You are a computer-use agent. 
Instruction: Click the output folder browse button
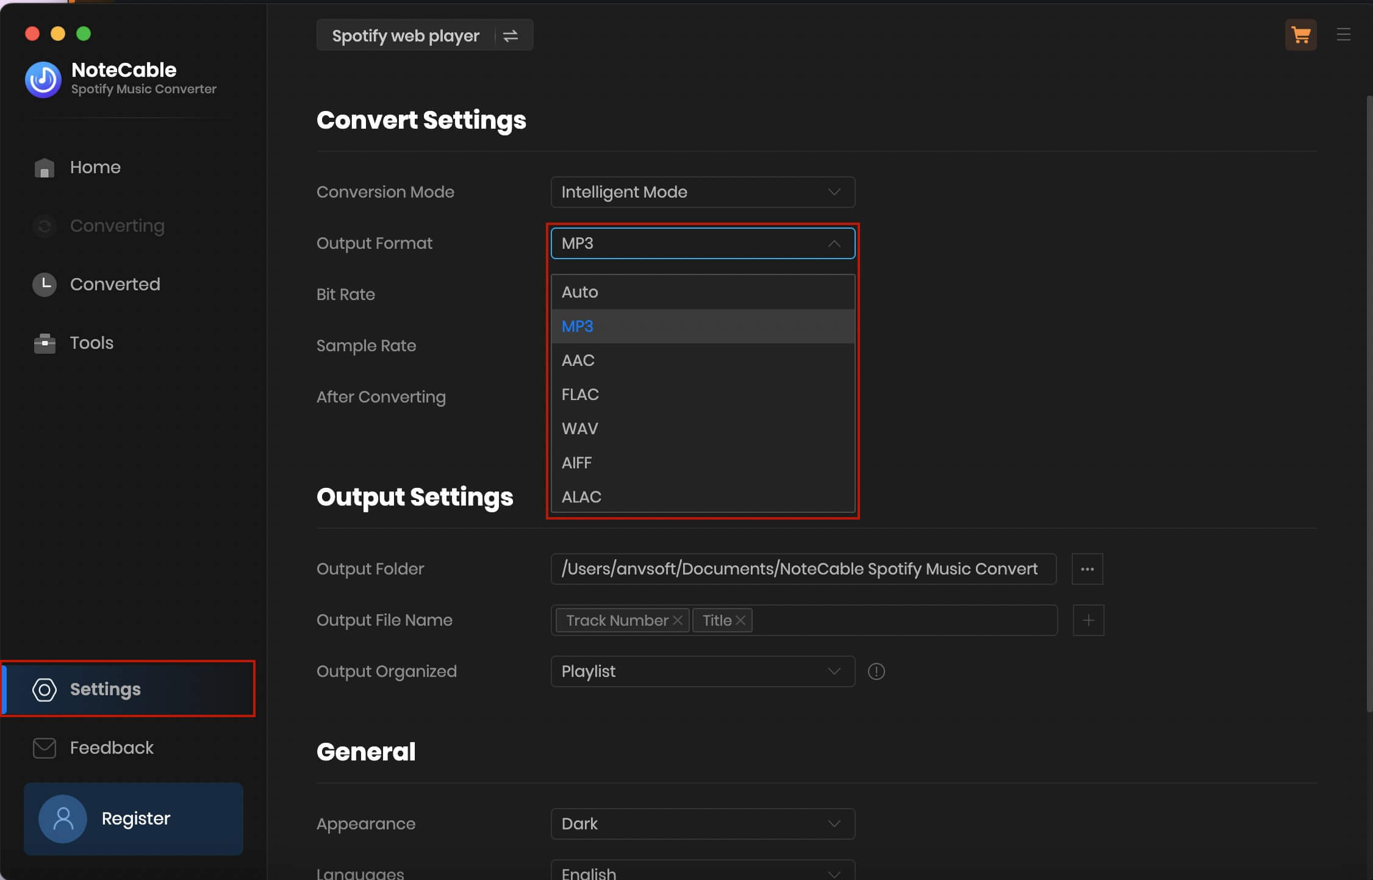pos(1087,569)
